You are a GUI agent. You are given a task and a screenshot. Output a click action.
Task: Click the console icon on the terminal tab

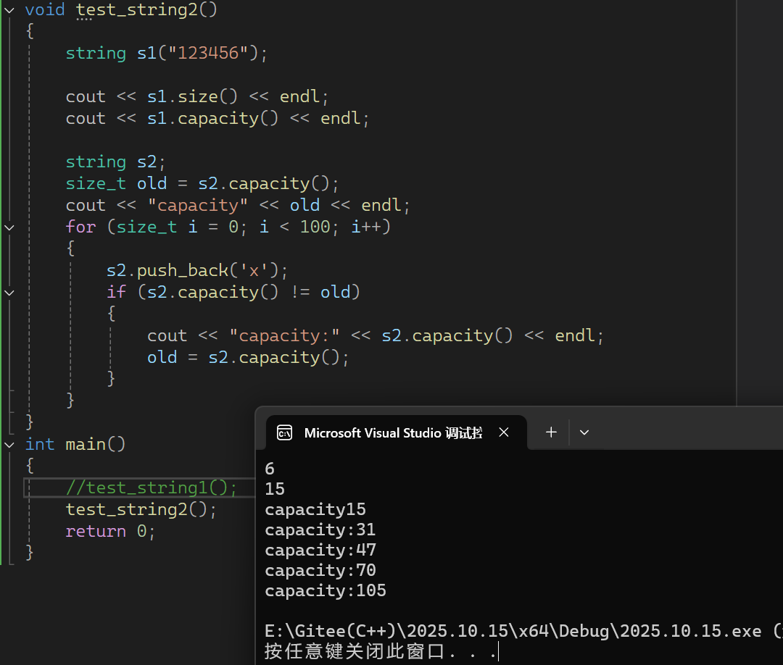[285, 432]
